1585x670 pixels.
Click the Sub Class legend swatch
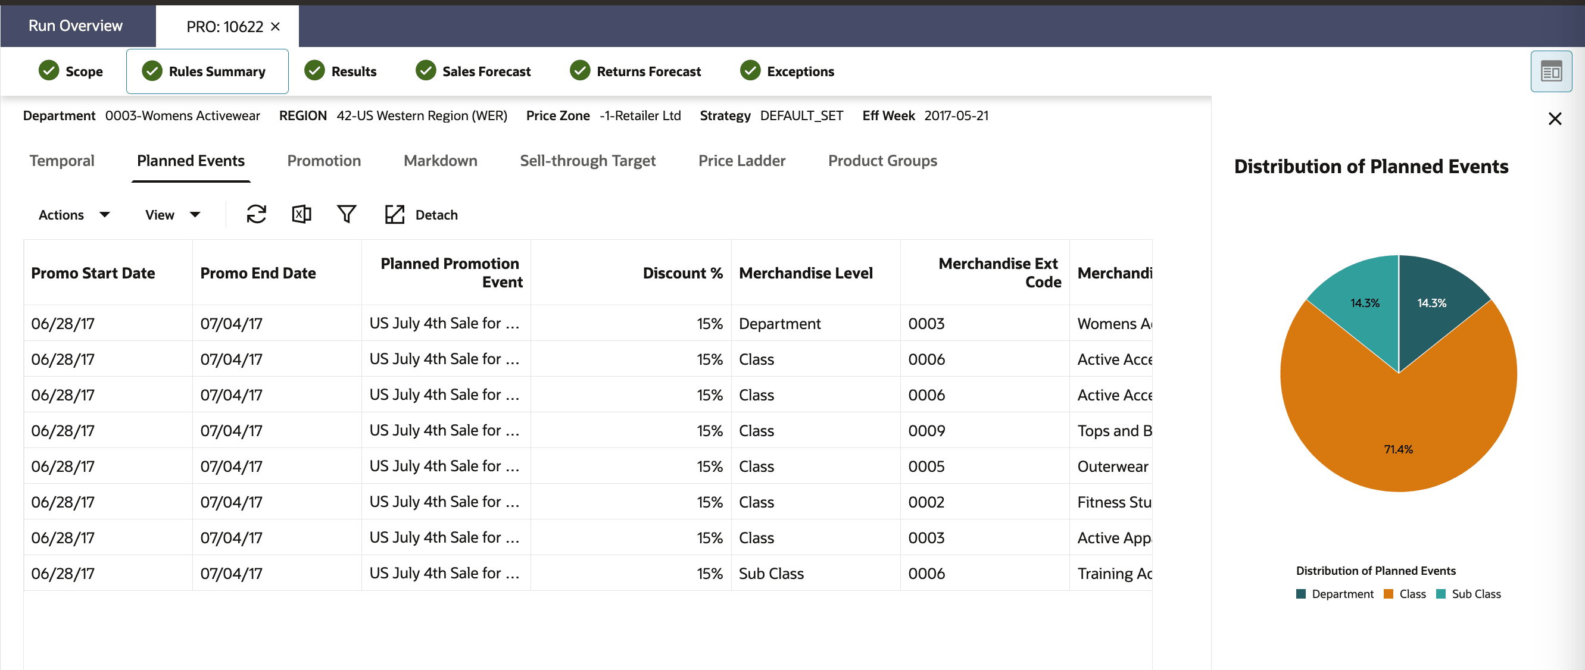click(1440, 594)
